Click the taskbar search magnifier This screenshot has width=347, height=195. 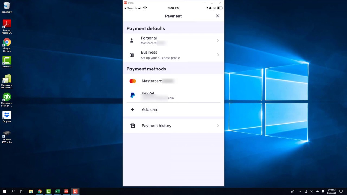[x=13, y=191]
